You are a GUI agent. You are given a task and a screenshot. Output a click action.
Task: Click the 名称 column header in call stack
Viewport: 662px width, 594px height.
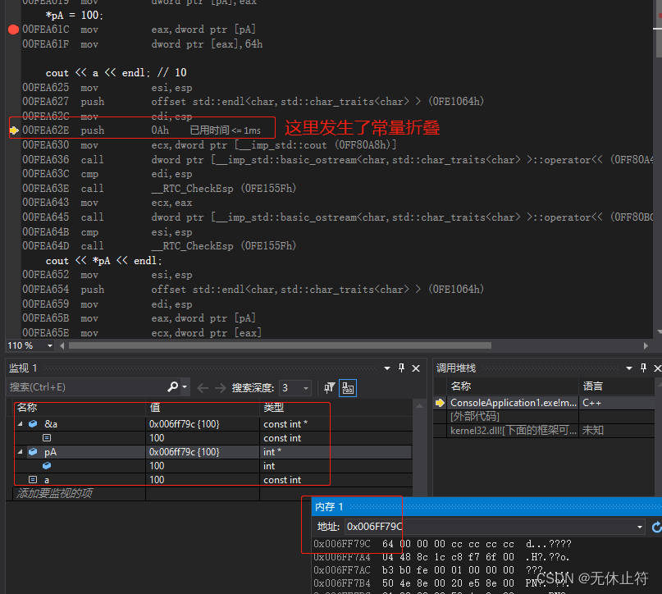pyautogui.click(x=461, y=386)
